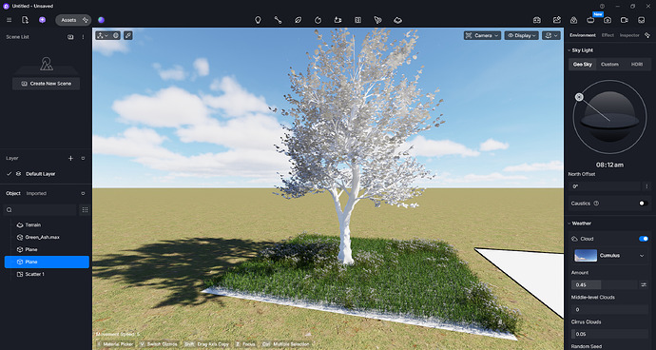Select the leaf vegetation tool icon
Viewport: 656px width, 350px height.
pyautogui.click(x=298, y=20)
